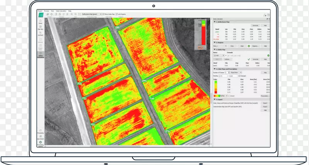Click the green status circle beside the formula
This screenshot has width=309, height=165.
point(268,56)
